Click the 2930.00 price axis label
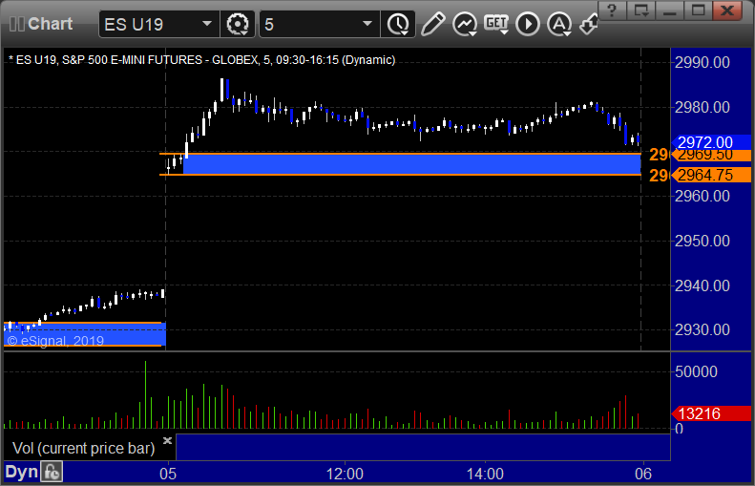Viewport: 755px width, 486px height. coord(703,330)
